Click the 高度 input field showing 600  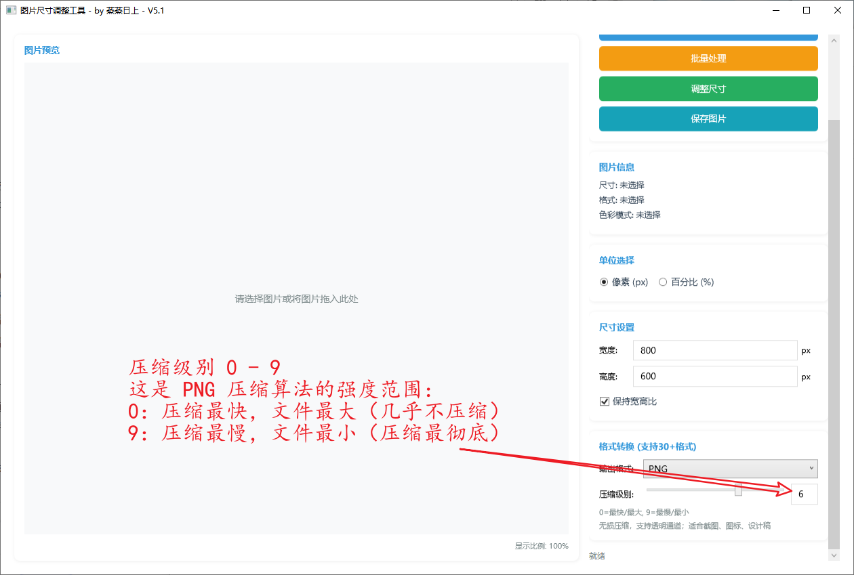coord(714,377)
